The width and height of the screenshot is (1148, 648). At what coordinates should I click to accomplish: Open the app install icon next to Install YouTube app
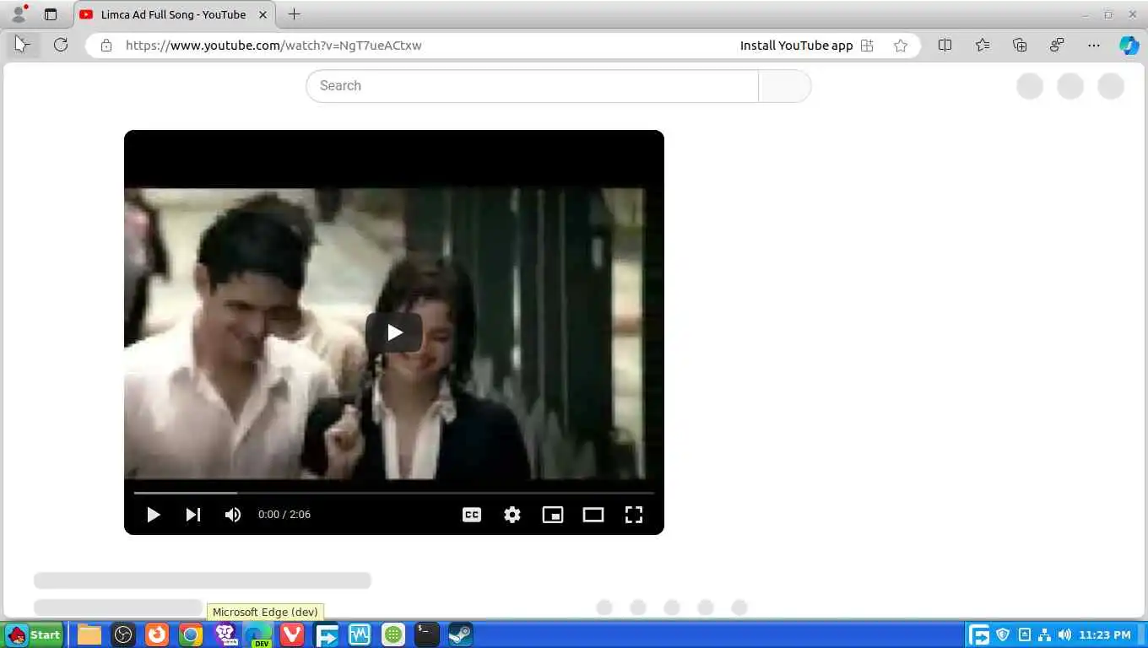coord(867,46)
